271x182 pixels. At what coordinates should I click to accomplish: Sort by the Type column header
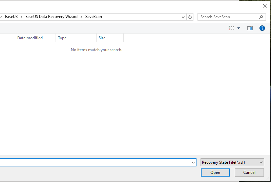click(76, 38)
